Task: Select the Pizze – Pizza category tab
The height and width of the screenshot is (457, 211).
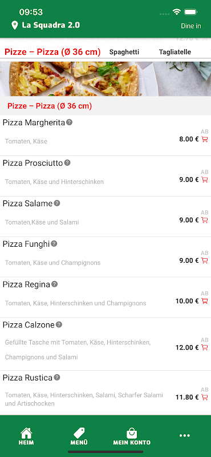Action: 52,52
